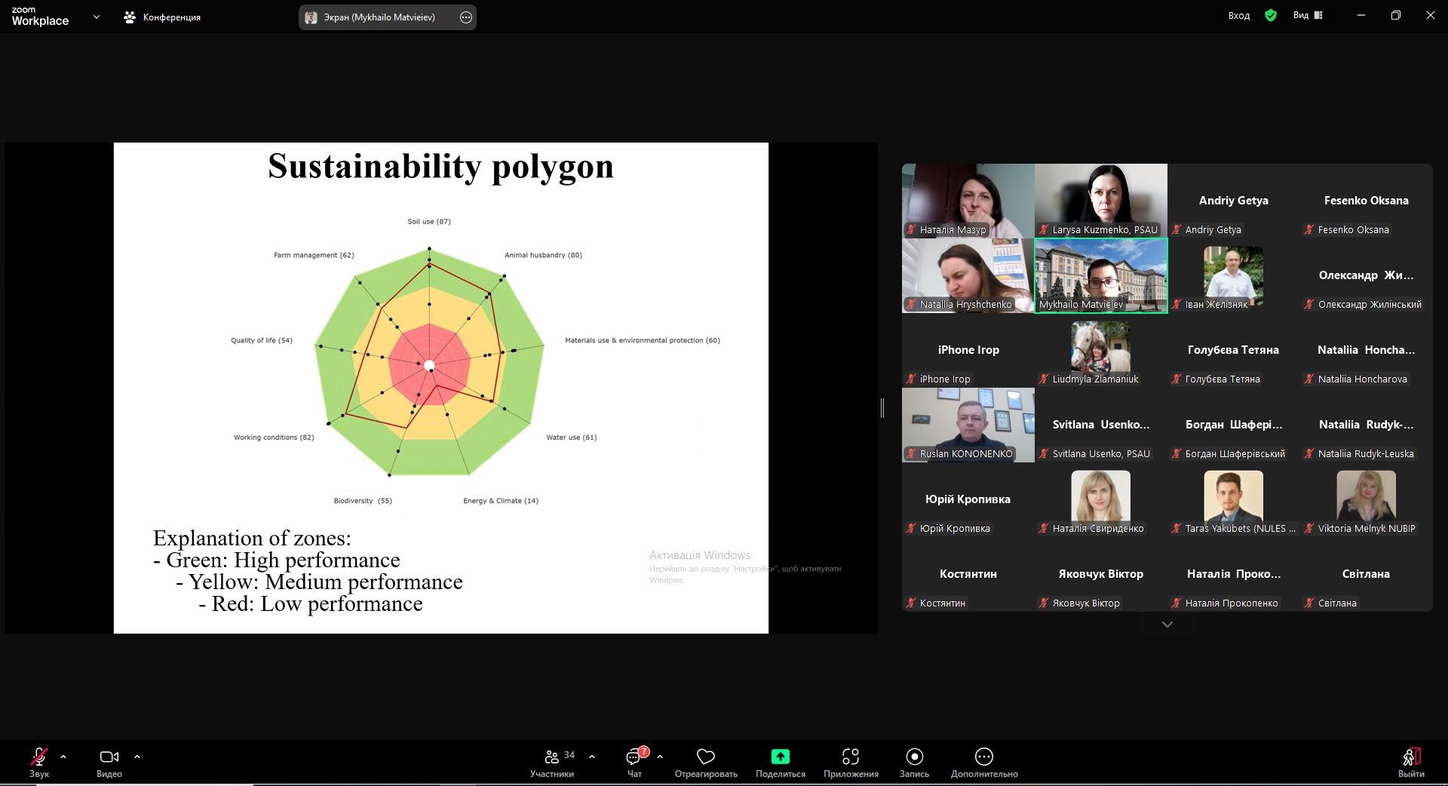Click Andriy Getya participant tile

1234,201
